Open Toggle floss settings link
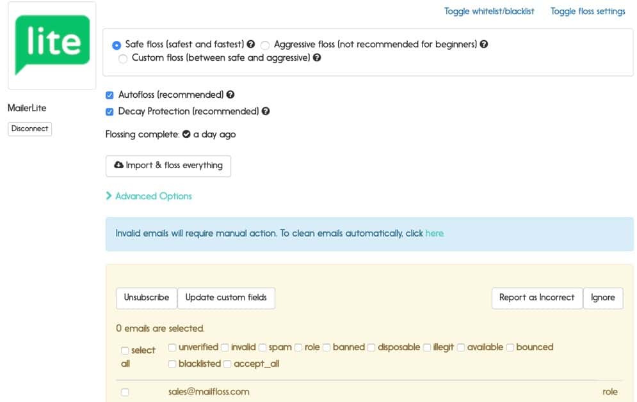637x402 pixels. [x=588, y=12]
